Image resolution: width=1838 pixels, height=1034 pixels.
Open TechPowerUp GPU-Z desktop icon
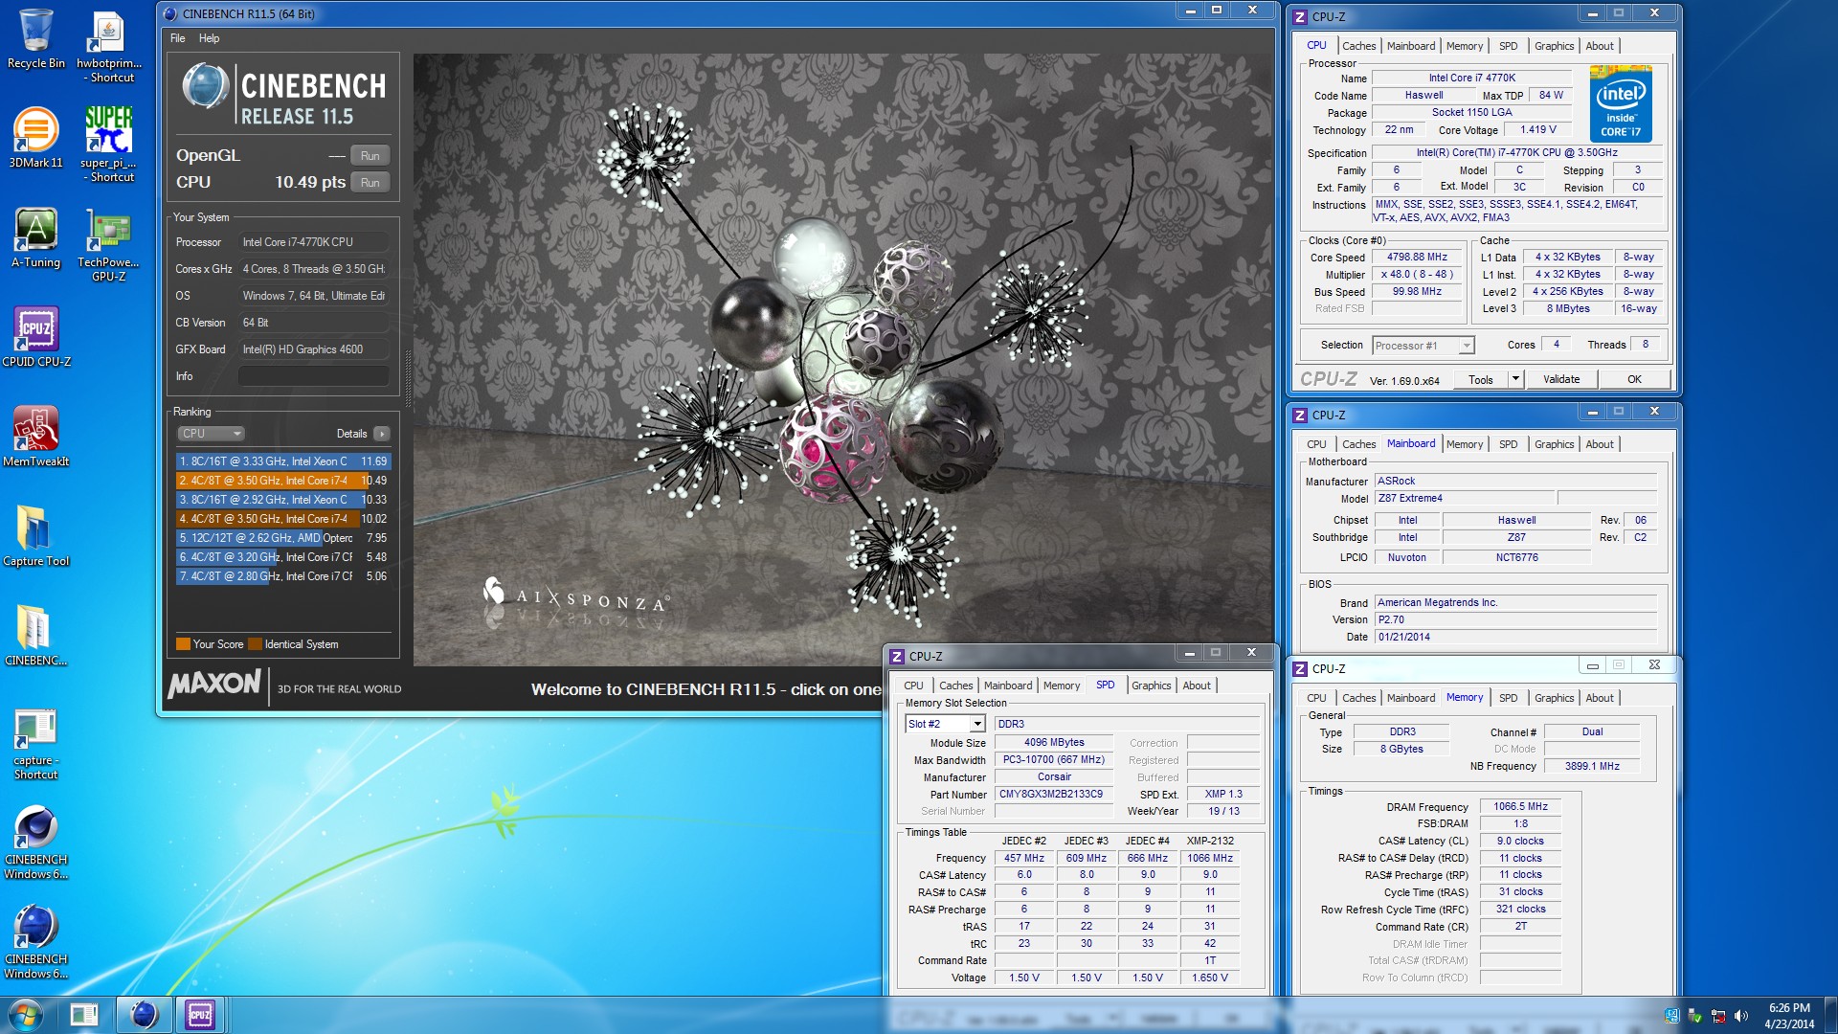109,245
